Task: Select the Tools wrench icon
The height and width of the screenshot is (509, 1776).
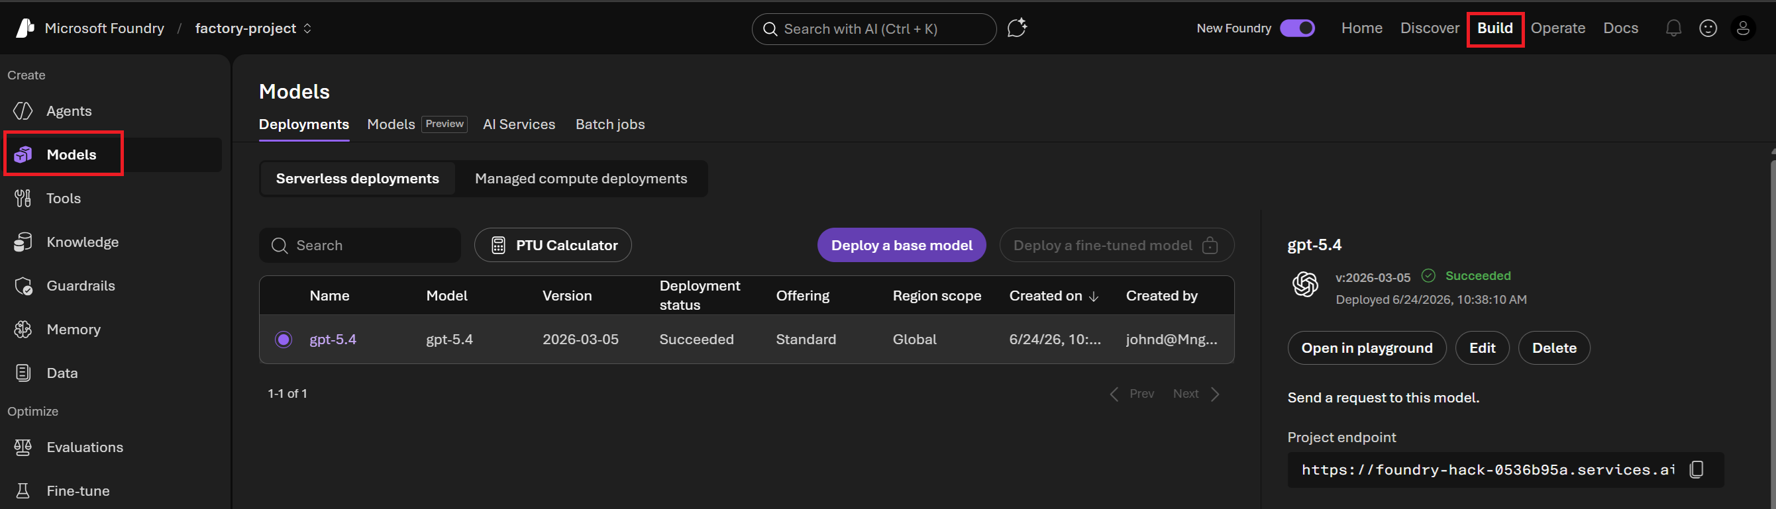Action: (23, 199)
